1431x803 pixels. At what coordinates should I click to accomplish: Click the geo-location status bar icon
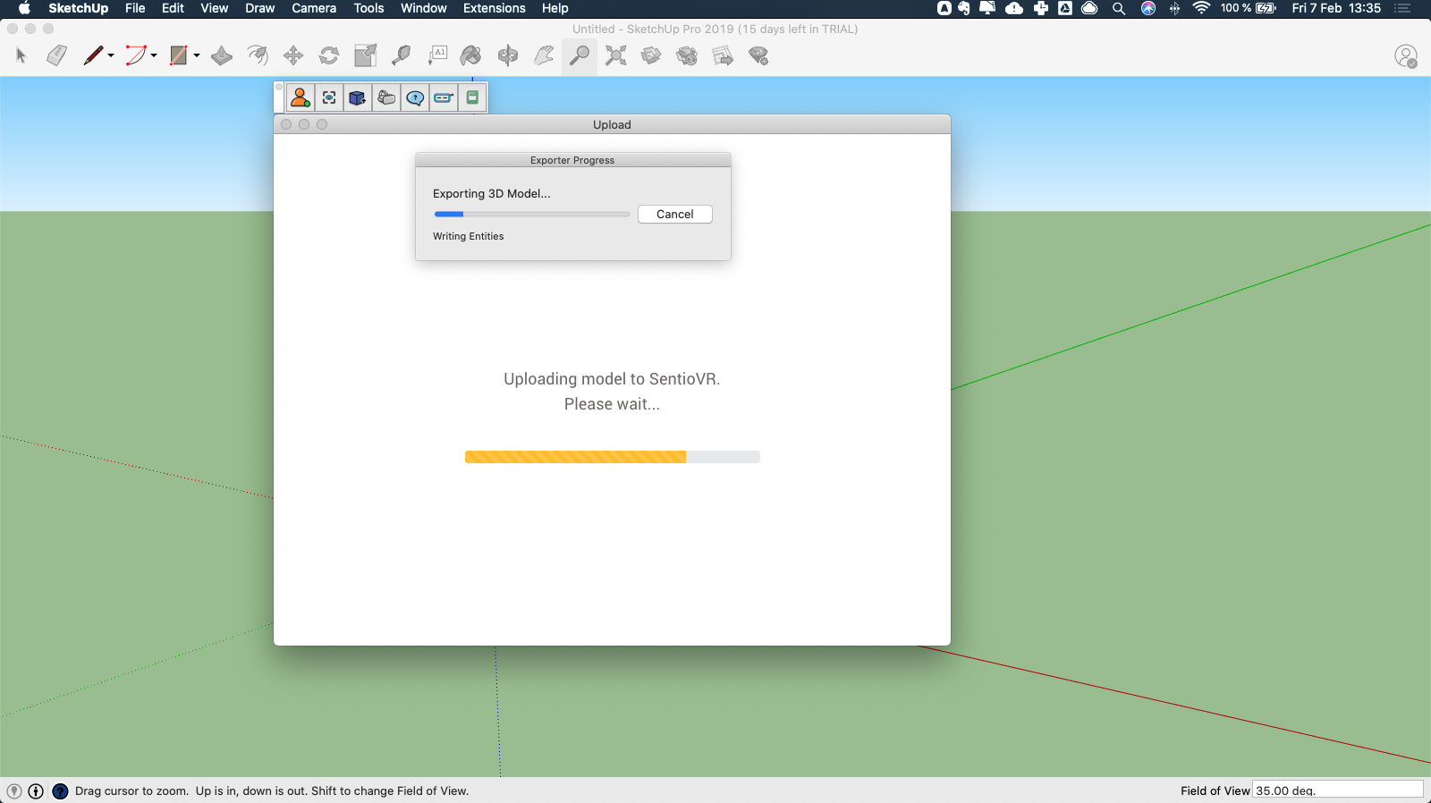tap(14, 791)
